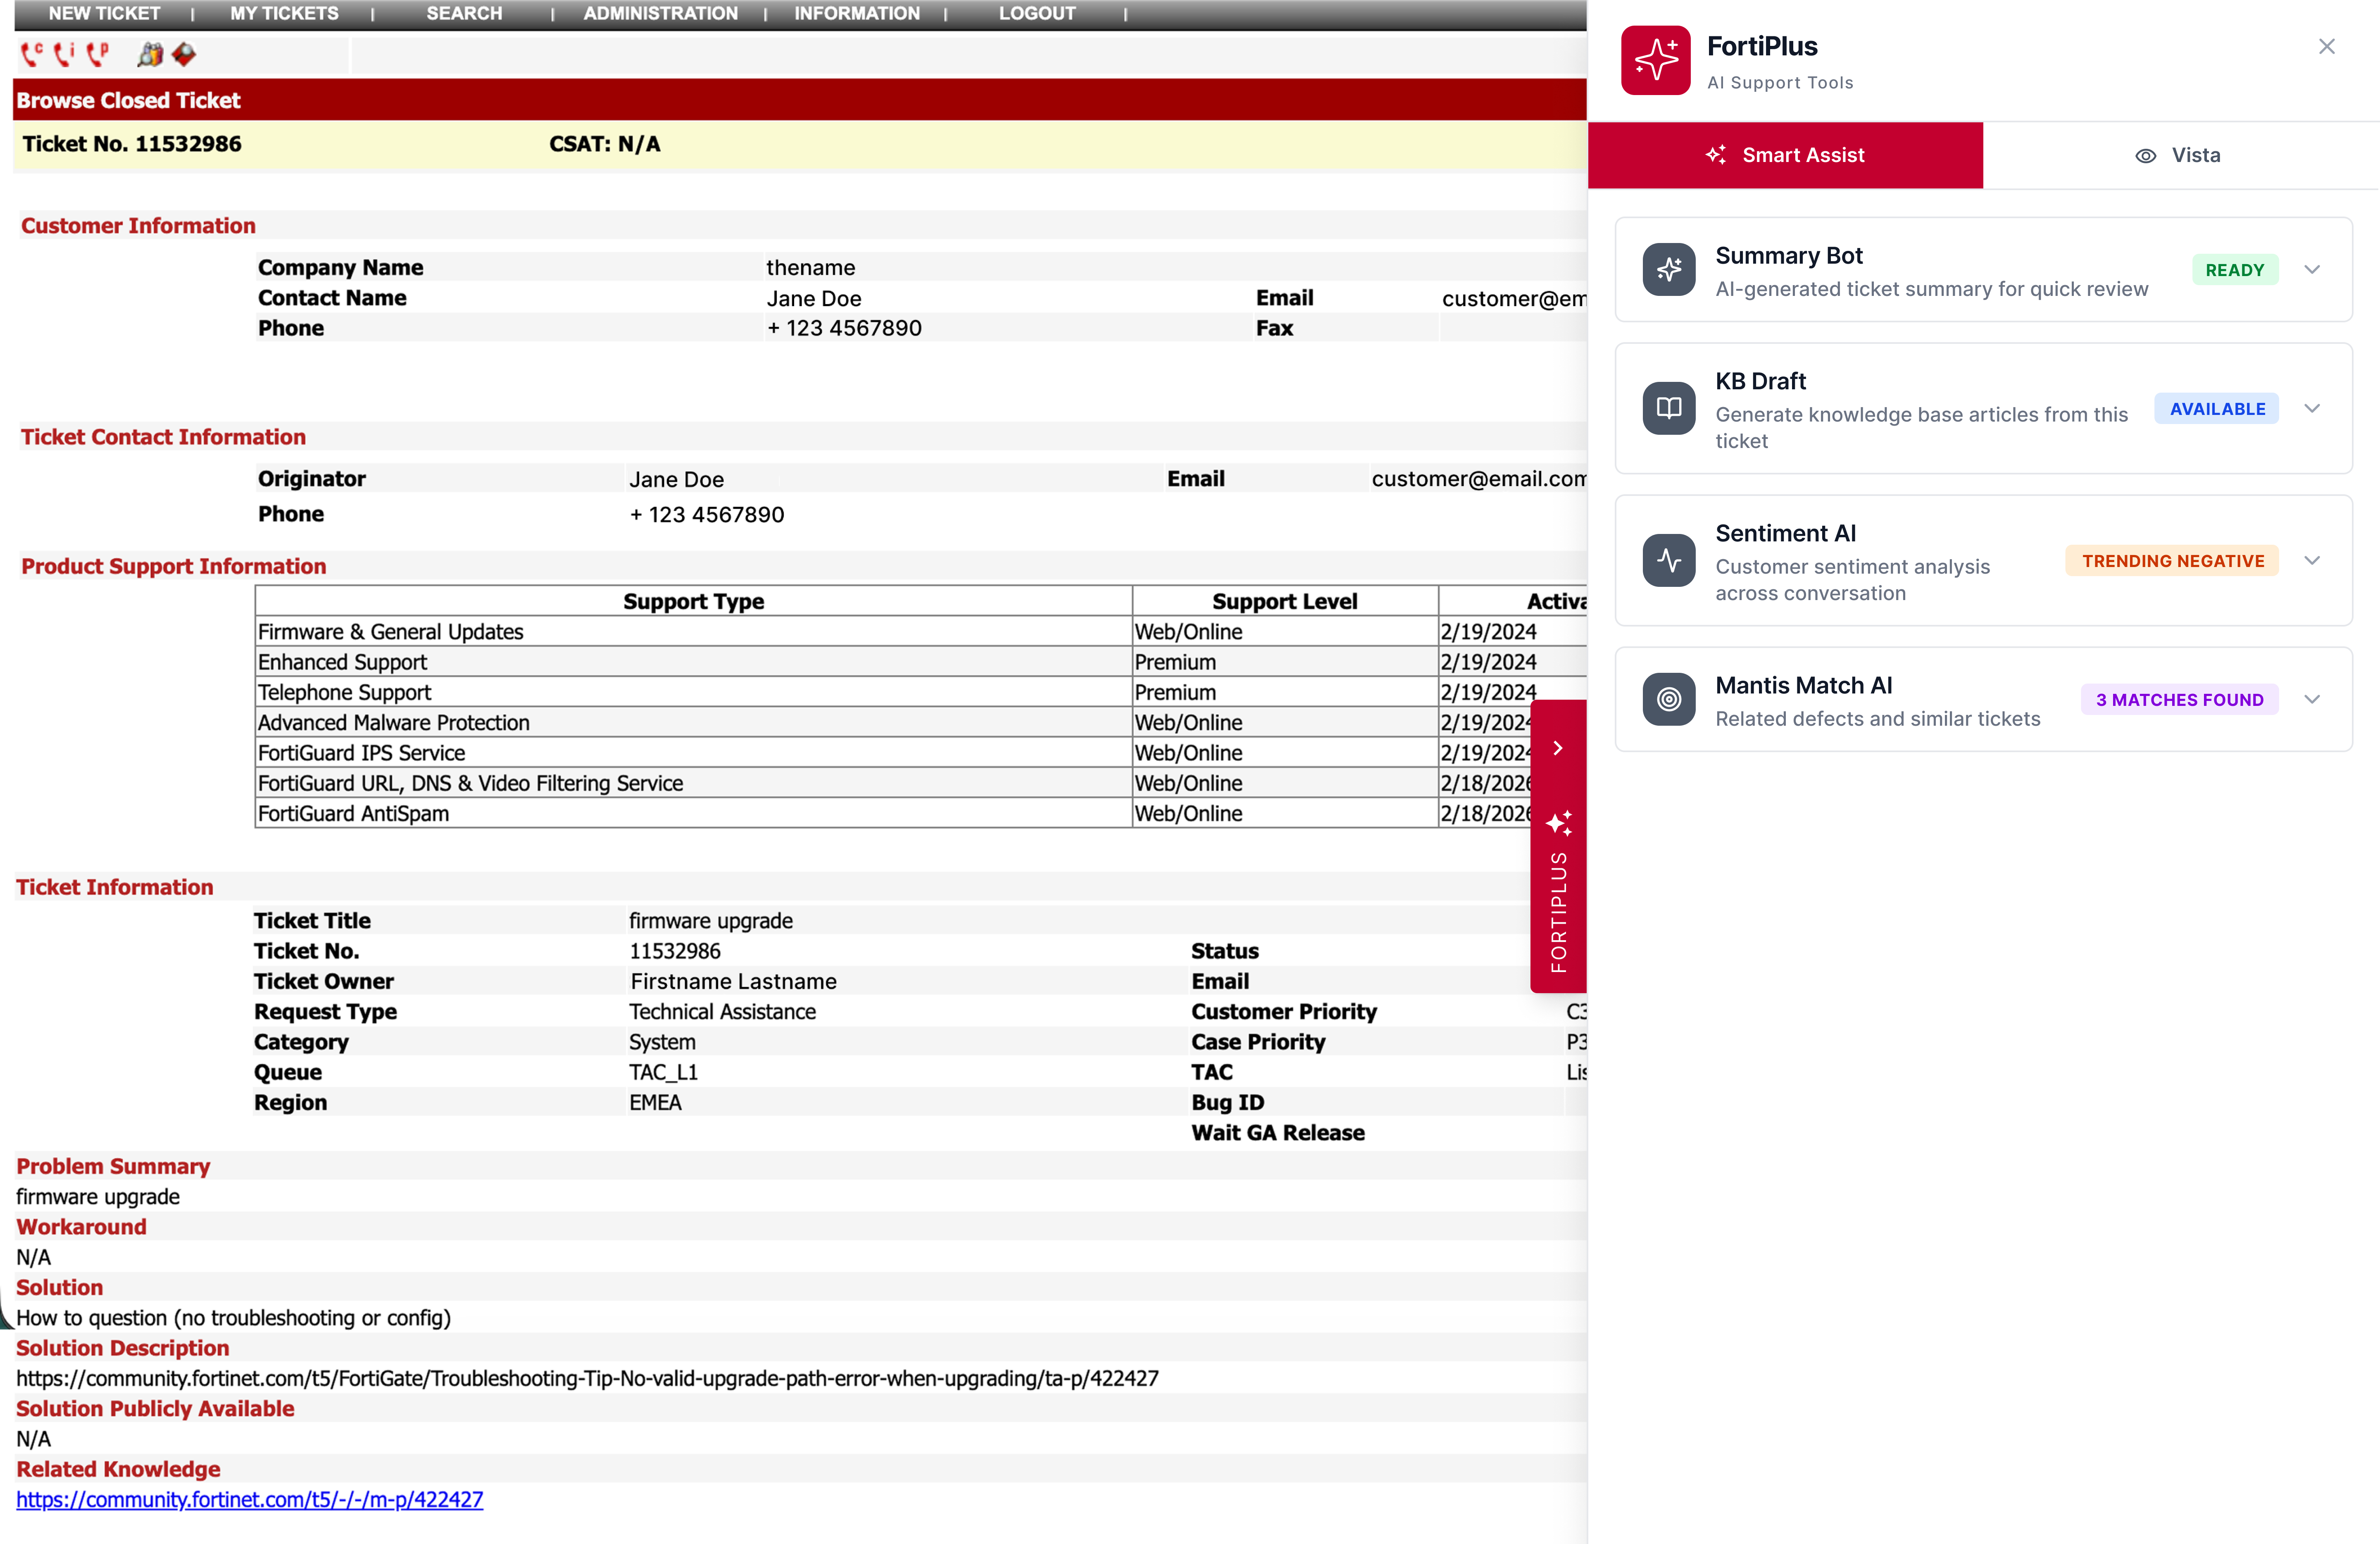The height and width of the screenshot is (1544, 2380).
Task: Close the FortiPlus panel
Action: tap(2327, 46)
